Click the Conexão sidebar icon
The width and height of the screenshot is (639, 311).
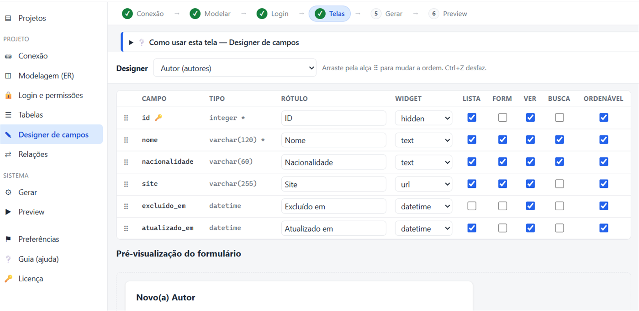coord(8,56)
